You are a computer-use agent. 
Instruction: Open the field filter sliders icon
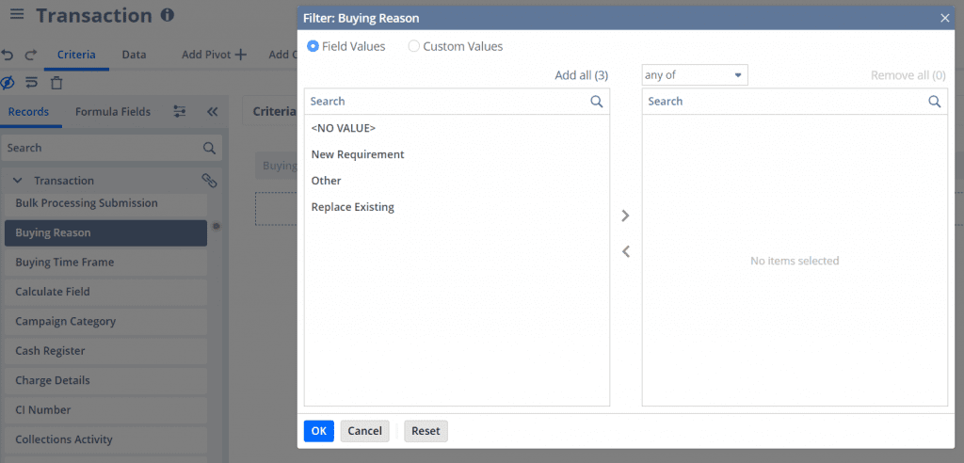pos(180,111)
